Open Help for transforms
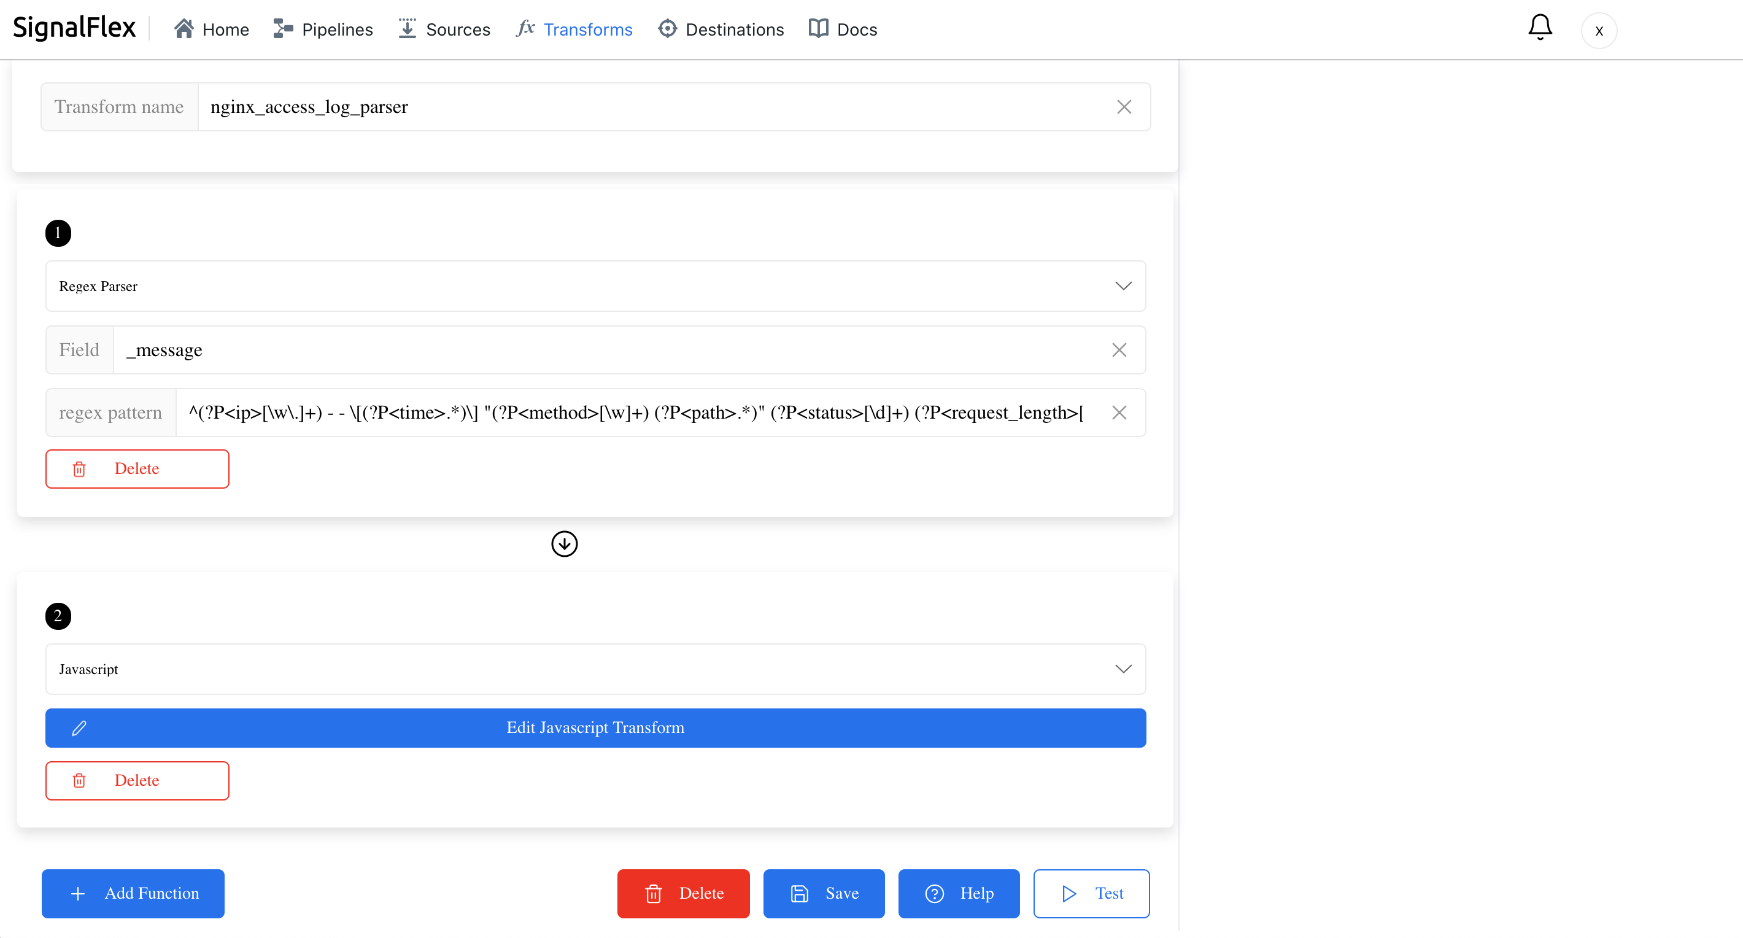1743x938 pixels. point(959,893)
